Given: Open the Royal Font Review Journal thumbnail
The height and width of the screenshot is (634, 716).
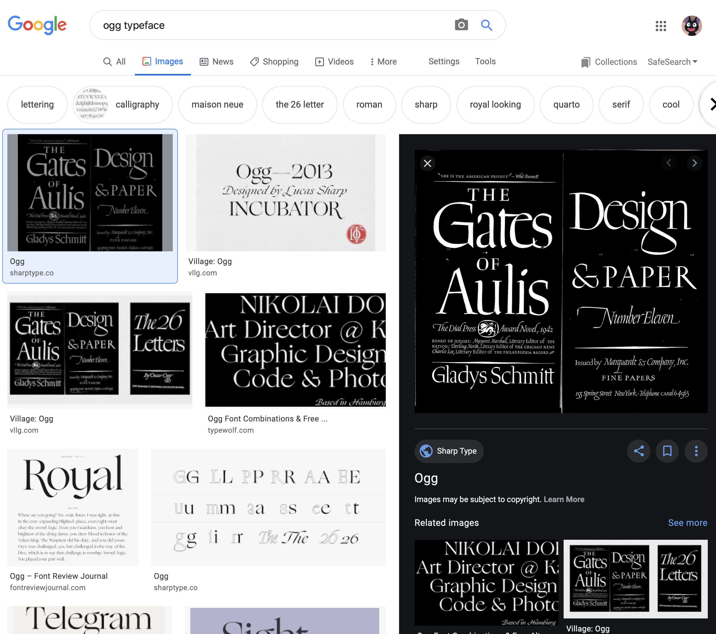Looking at the screenshot, I should point(73,507).
